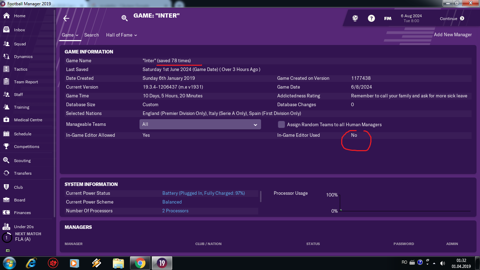The height and width of the screenshot is (270, 480).
Task: Go to the Squad screen
Action: pyautogui.click(x=20, y=44)
